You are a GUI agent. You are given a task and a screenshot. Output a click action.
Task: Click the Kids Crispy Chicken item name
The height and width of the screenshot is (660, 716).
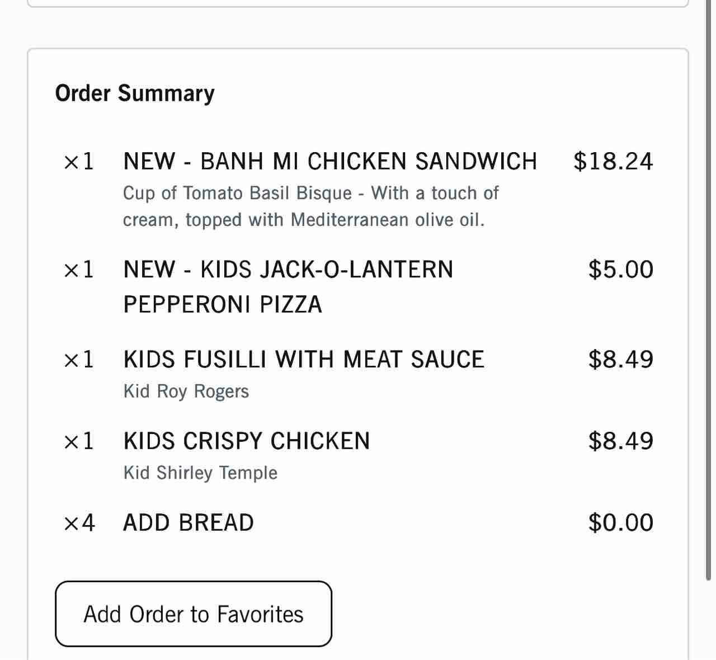coord(247,441)
